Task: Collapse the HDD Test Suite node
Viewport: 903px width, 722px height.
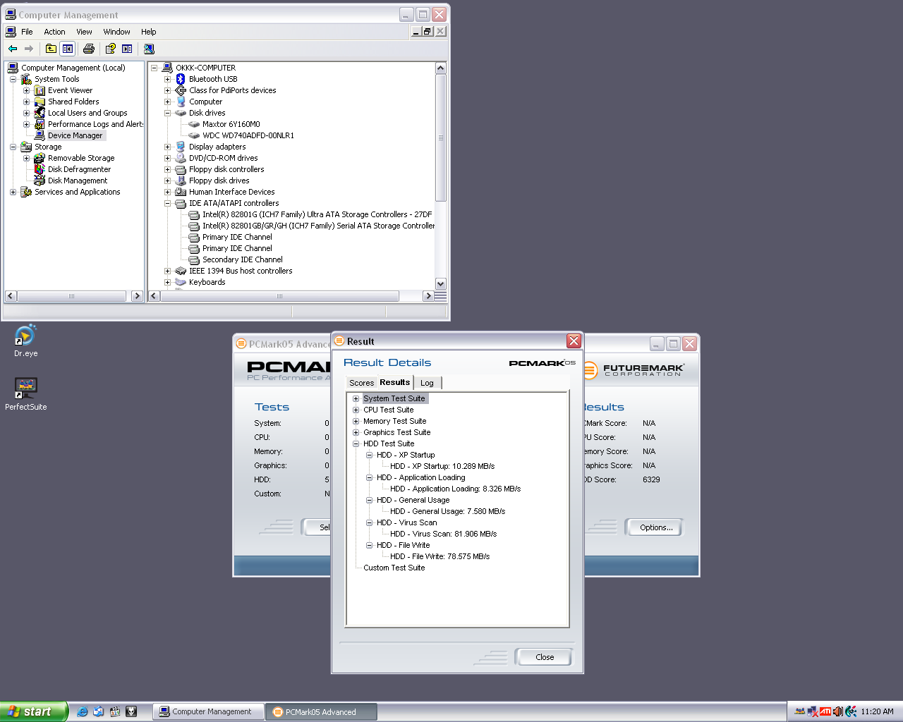Action: tap(356, 443)
